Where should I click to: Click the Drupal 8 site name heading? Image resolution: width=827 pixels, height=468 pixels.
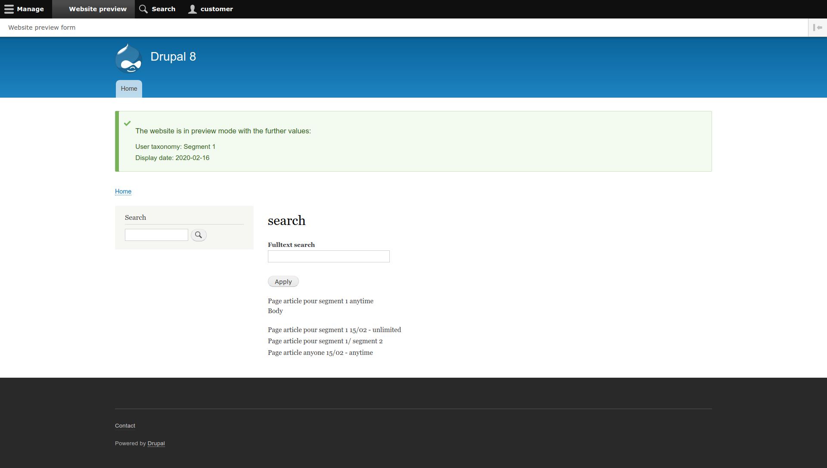click(173, 56)
